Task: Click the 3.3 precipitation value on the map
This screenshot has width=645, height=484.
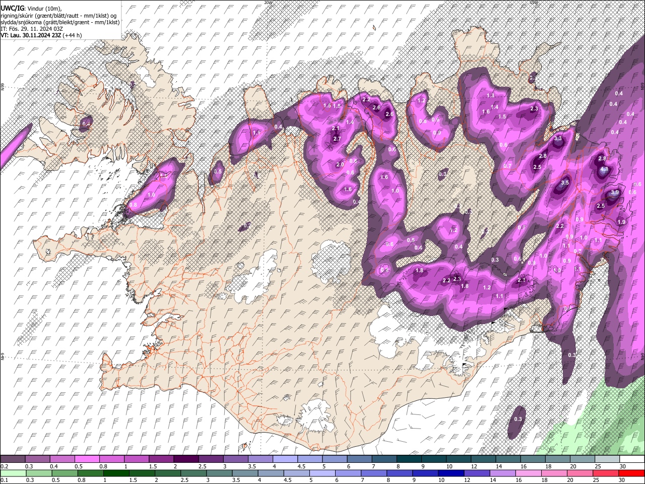Action: pos(558,138)
